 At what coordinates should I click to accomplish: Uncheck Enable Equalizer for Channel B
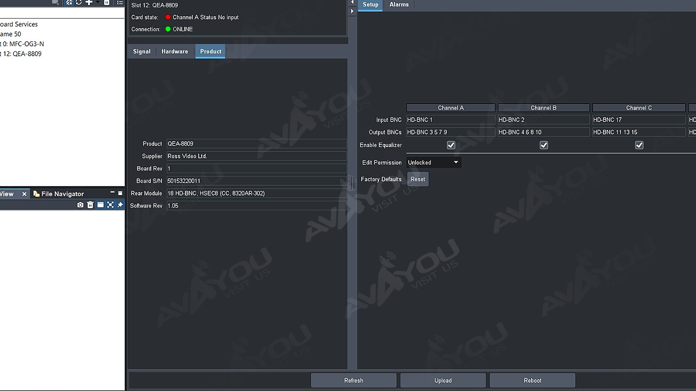(x=543, y=145)
